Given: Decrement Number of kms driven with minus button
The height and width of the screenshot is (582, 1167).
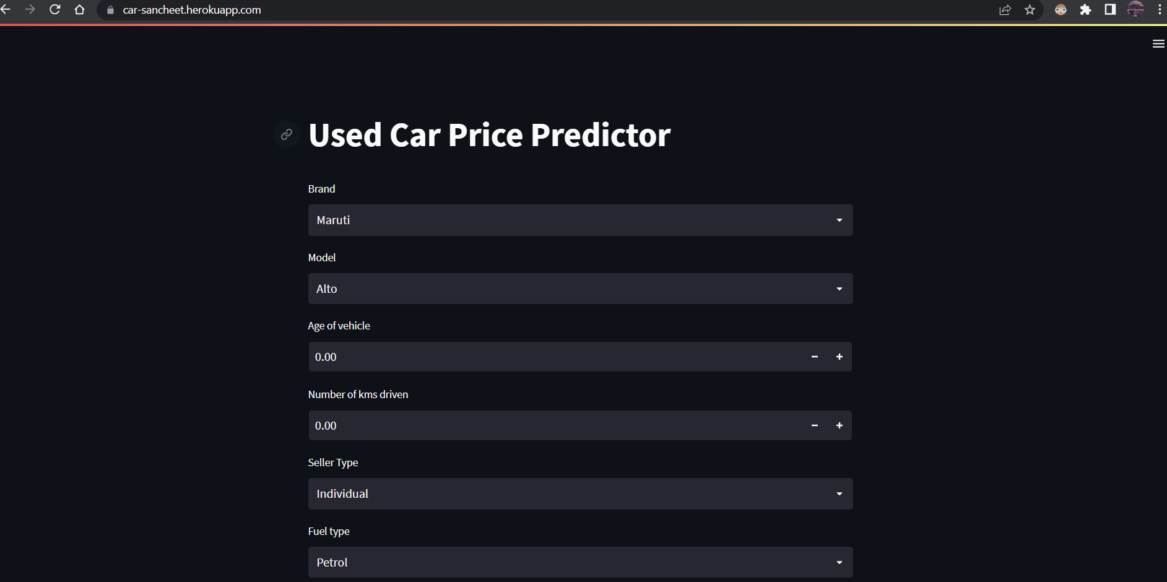Looking at the screenshot, I should [815, 425].
